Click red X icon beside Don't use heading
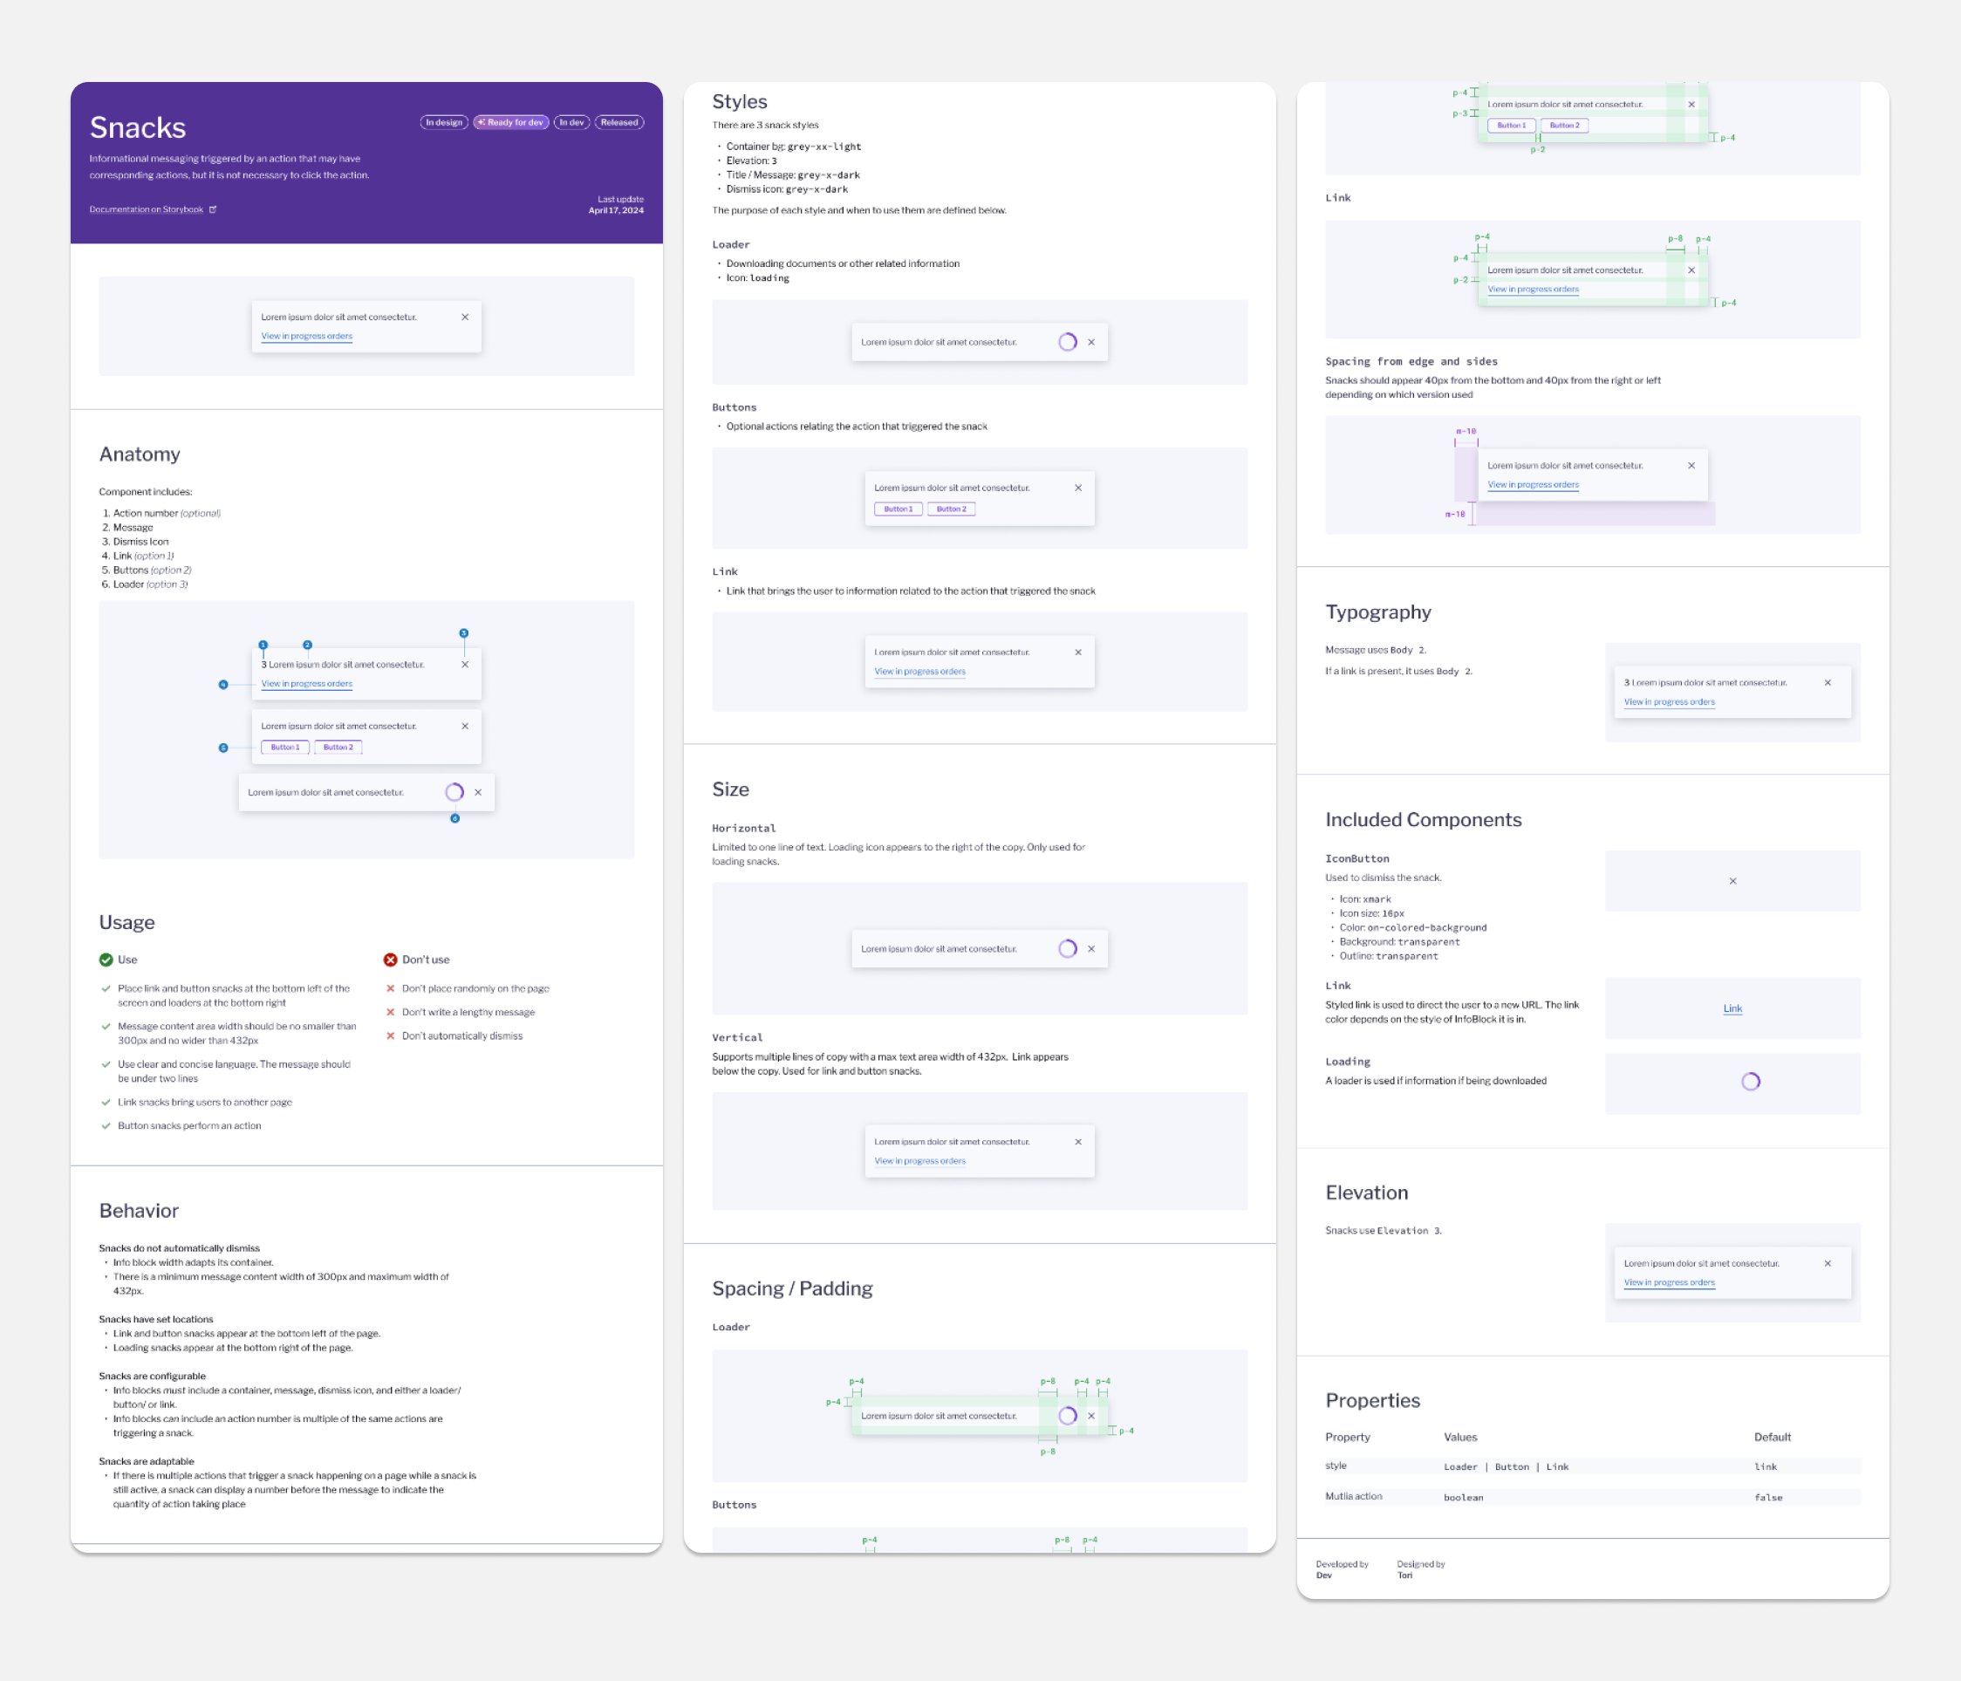The width and height of the screenshot is (1961, 1681). pos(390,960)
